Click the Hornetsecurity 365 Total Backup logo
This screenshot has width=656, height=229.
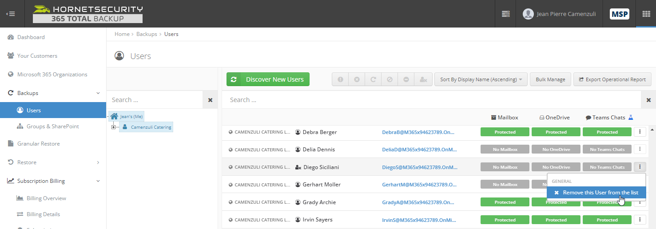(x=87, y=14)
